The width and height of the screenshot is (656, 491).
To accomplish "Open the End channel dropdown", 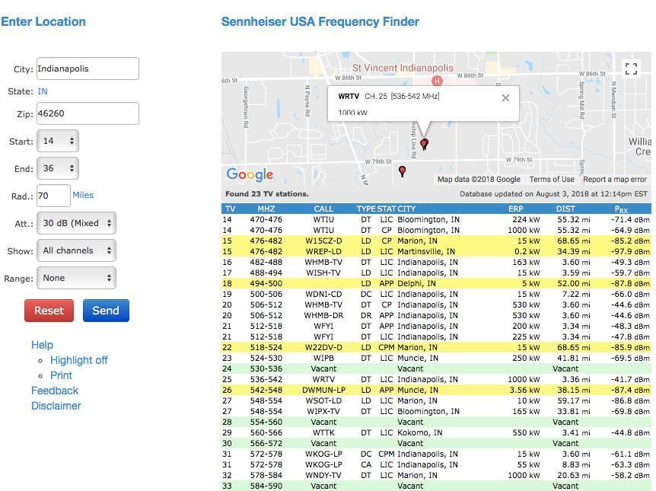I will 56,168.
